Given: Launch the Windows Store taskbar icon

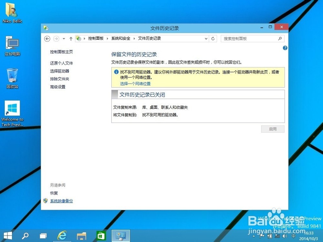Looking at the screenshot, I should [x=101, y=236].
